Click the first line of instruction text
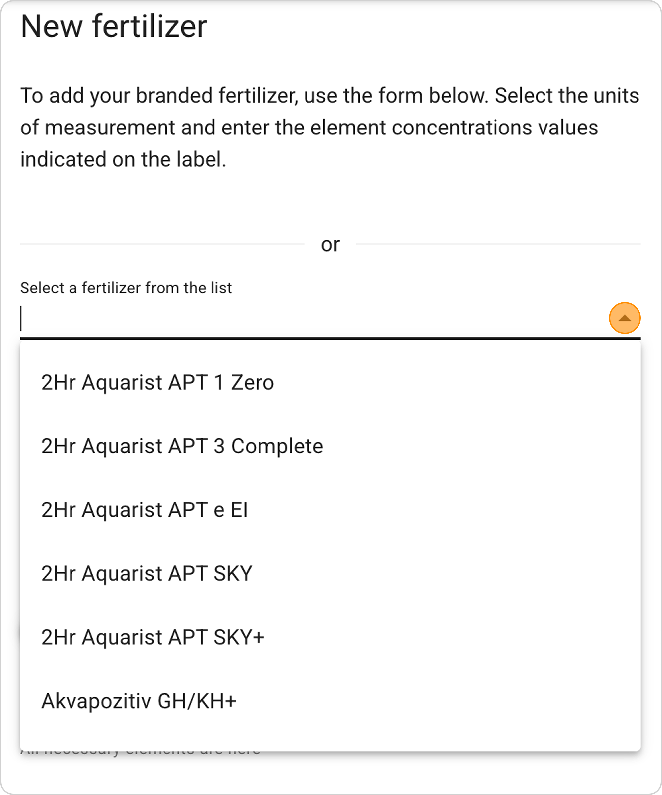The image size is (662, 795). (329, 95)
